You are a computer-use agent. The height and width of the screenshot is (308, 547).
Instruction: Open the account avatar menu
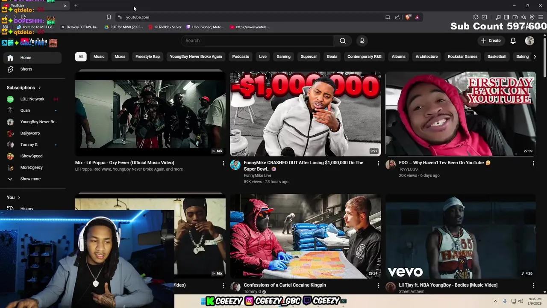(x=529, y=41)
